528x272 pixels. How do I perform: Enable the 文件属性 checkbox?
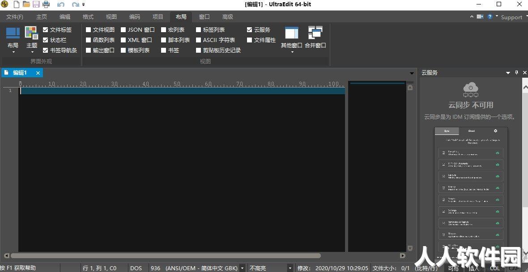[249, 40]
